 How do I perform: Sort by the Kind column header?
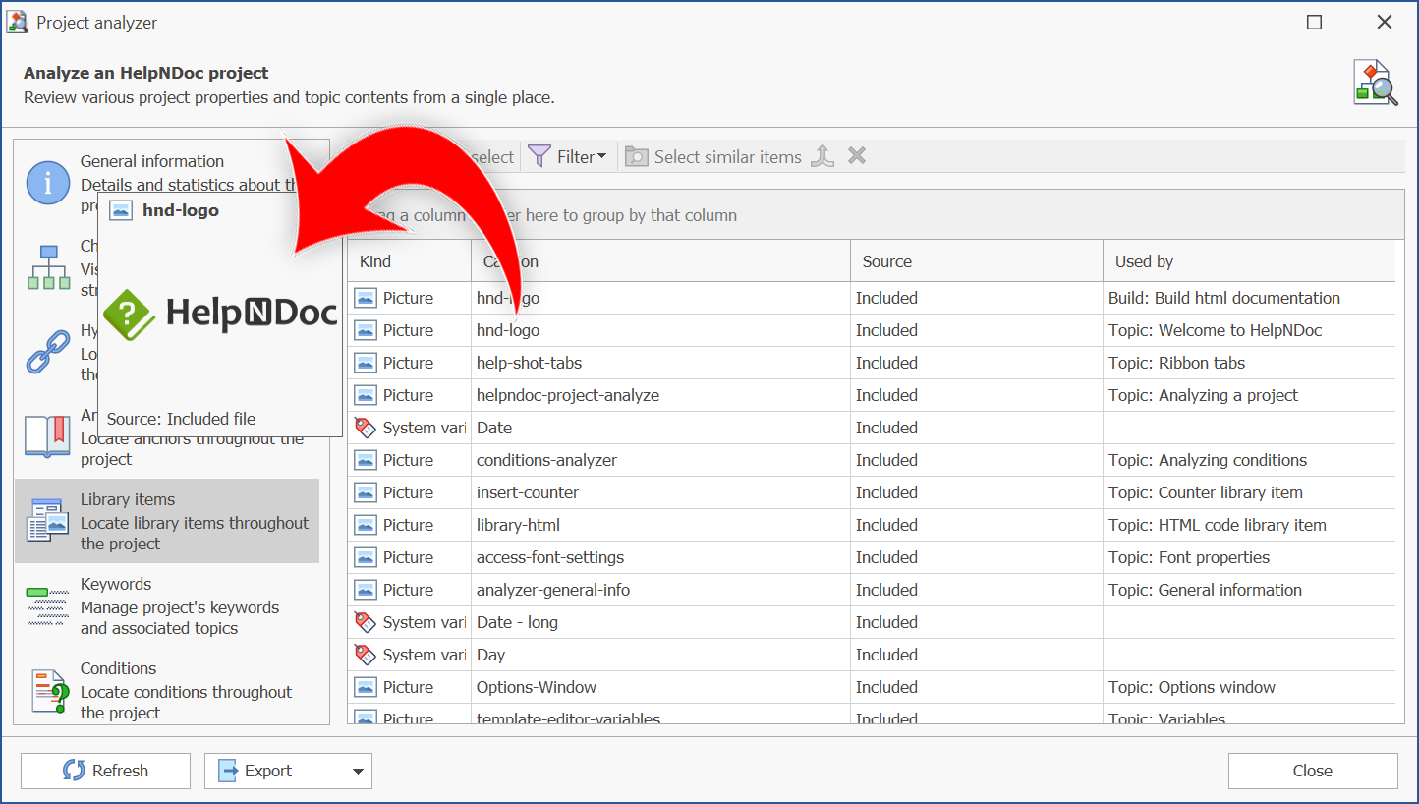409,261
